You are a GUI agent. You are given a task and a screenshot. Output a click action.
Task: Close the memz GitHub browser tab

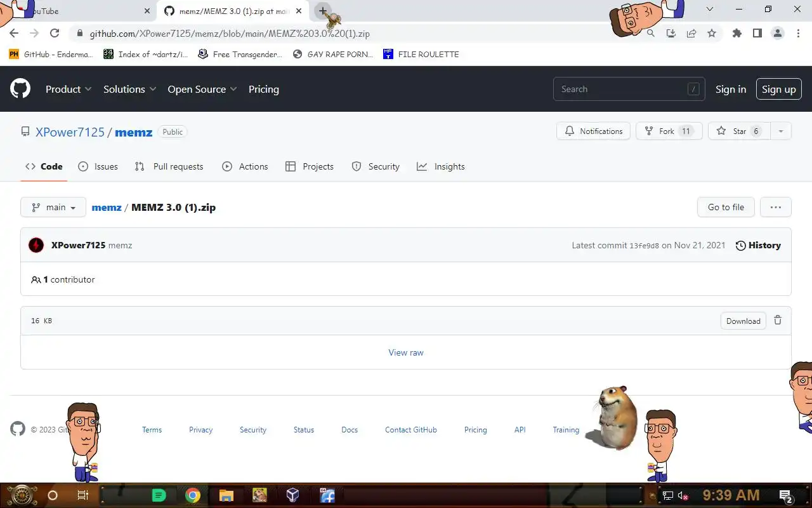pos(299,11)
